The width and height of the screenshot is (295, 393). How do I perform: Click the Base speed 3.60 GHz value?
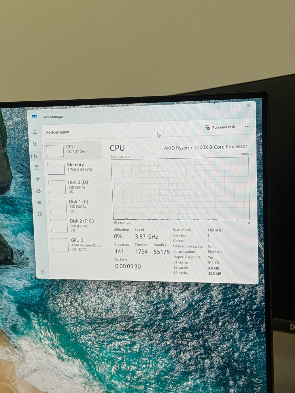coord(214,230)
